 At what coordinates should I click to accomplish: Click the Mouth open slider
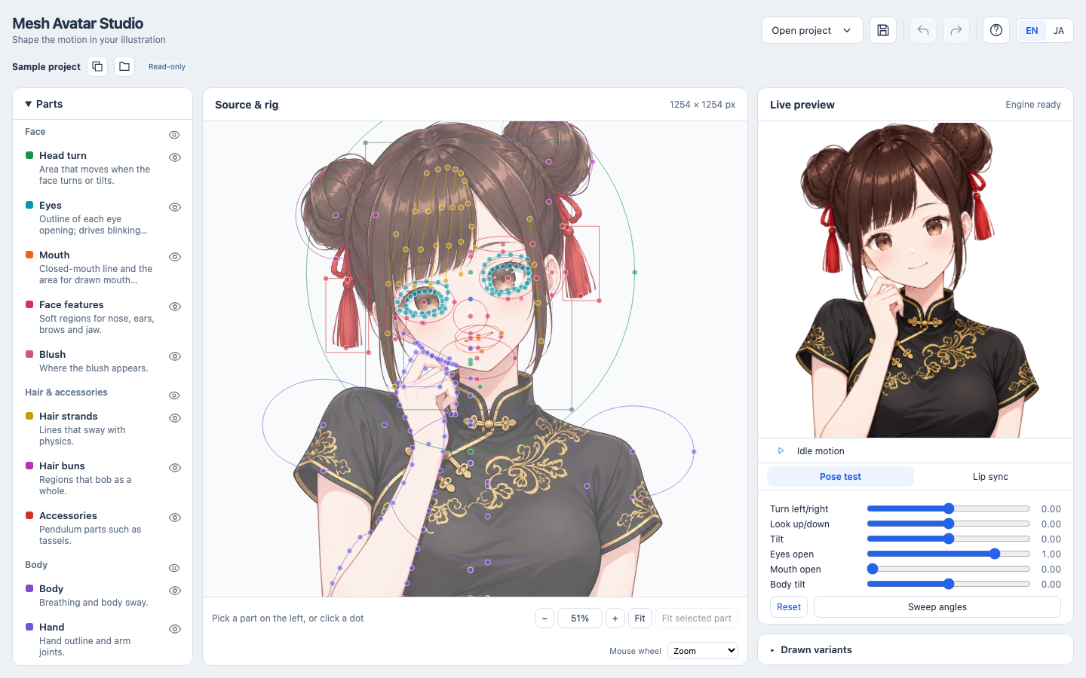[x=949, y=569]
